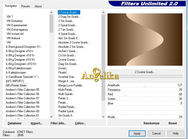Viewport: 188px width, 139px height.
Task: Select the 2 Diag Sin Grads... filter
Action: coord(69,17)
